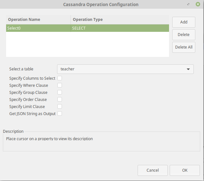Click the SELECT operation type cell
204x181 pixels.
[120, 28]
